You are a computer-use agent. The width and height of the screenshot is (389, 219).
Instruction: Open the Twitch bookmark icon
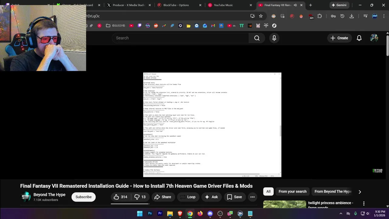(x=139, y=26)
